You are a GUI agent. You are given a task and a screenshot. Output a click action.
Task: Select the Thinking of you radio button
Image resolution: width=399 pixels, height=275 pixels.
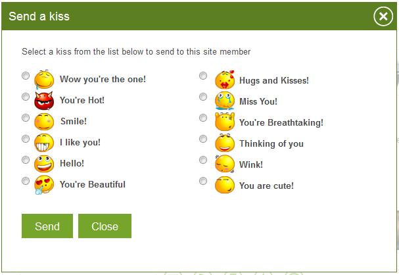coord(203,139)
